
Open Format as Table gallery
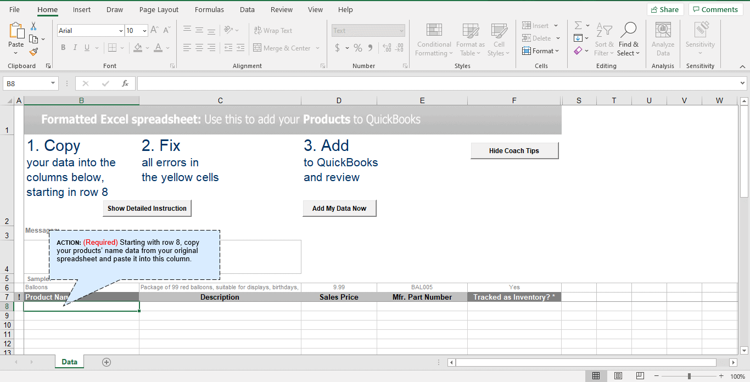[x=471, y=40]
